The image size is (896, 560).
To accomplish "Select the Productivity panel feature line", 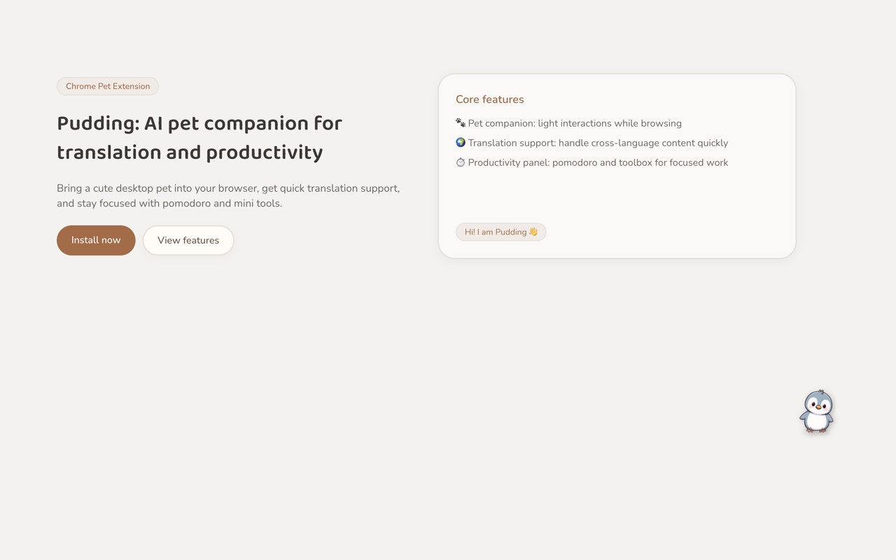I will (592, 162).
